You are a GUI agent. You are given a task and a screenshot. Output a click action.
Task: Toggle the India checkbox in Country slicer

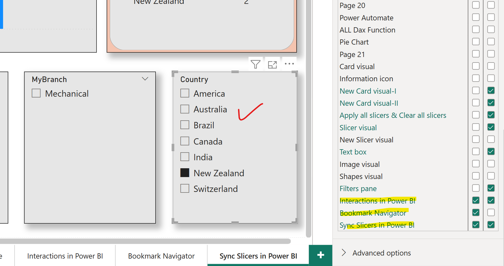185,156
